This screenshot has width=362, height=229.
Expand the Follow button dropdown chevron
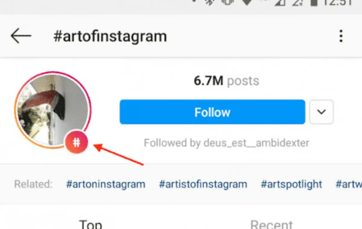(321, 112)
